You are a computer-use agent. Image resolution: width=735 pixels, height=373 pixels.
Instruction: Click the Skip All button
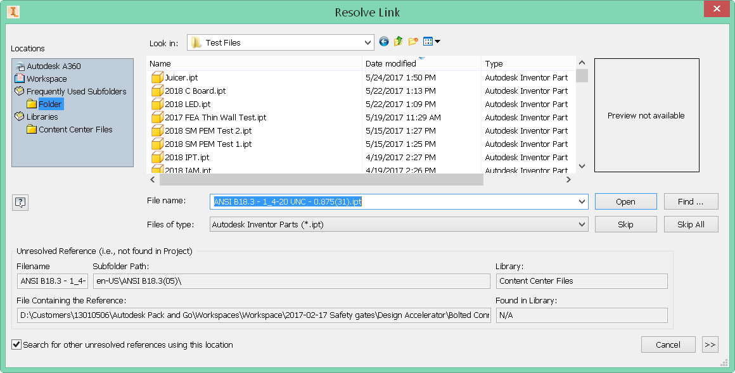(x=691, y=224)
